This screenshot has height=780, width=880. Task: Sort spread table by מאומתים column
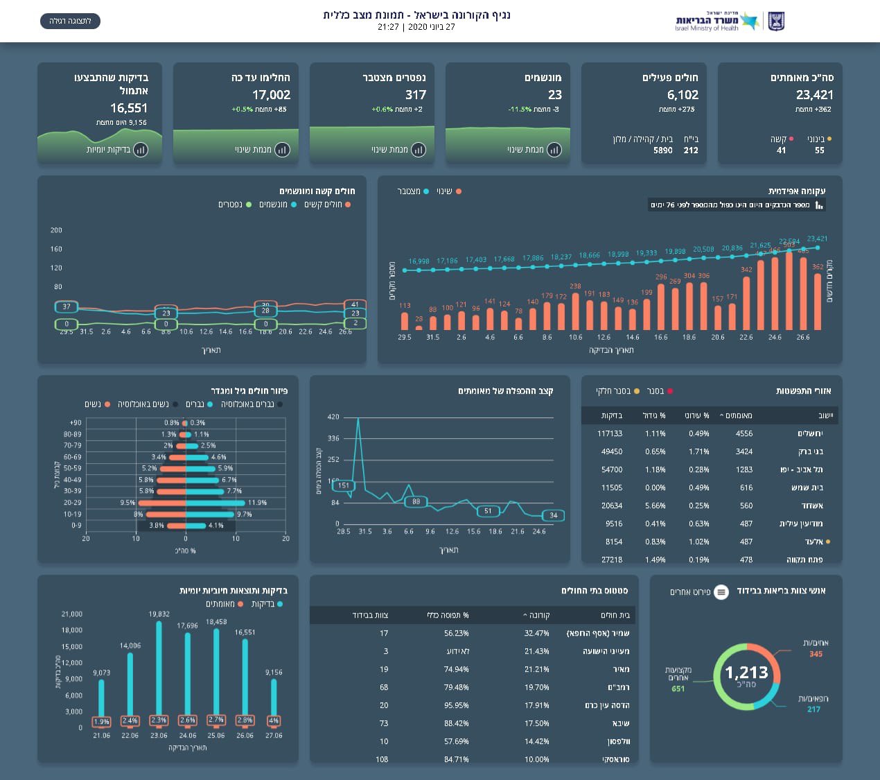tap(736, 415)
